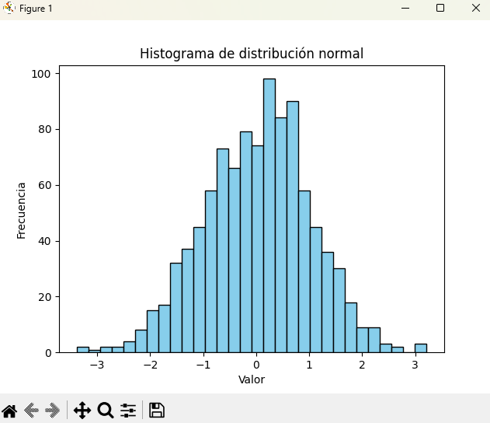Screen dimensions: 490x423
Task: Click the isolated rightmost bar near value 3
Action: pos(420,348)
